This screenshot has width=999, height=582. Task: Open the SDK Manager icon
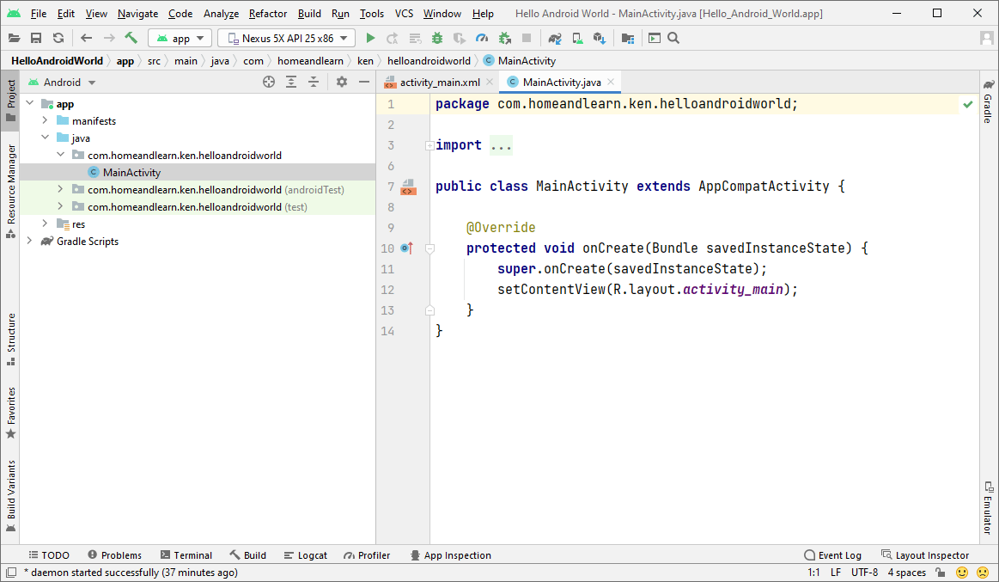[599, 38]
